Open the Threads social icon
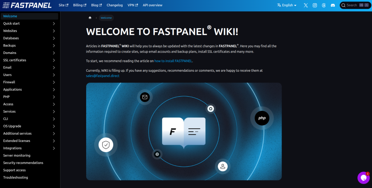The image size is (372, 188). pos(324,5)
